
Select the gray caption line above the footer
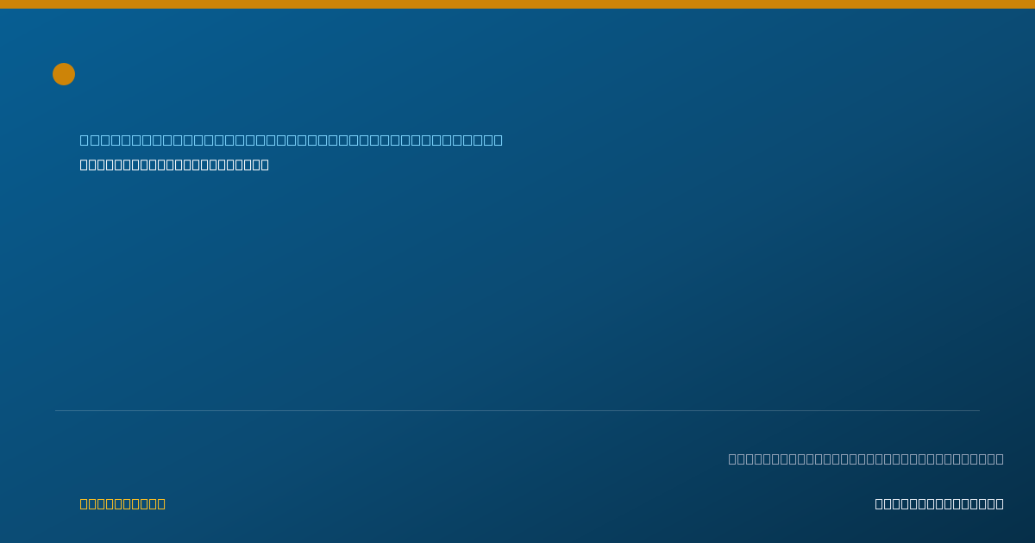866,459
